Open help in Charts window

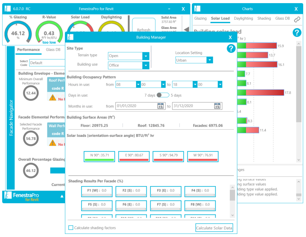(x=297, y=33)
